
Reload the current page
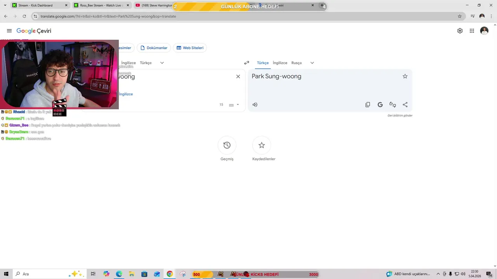[24, 16]
